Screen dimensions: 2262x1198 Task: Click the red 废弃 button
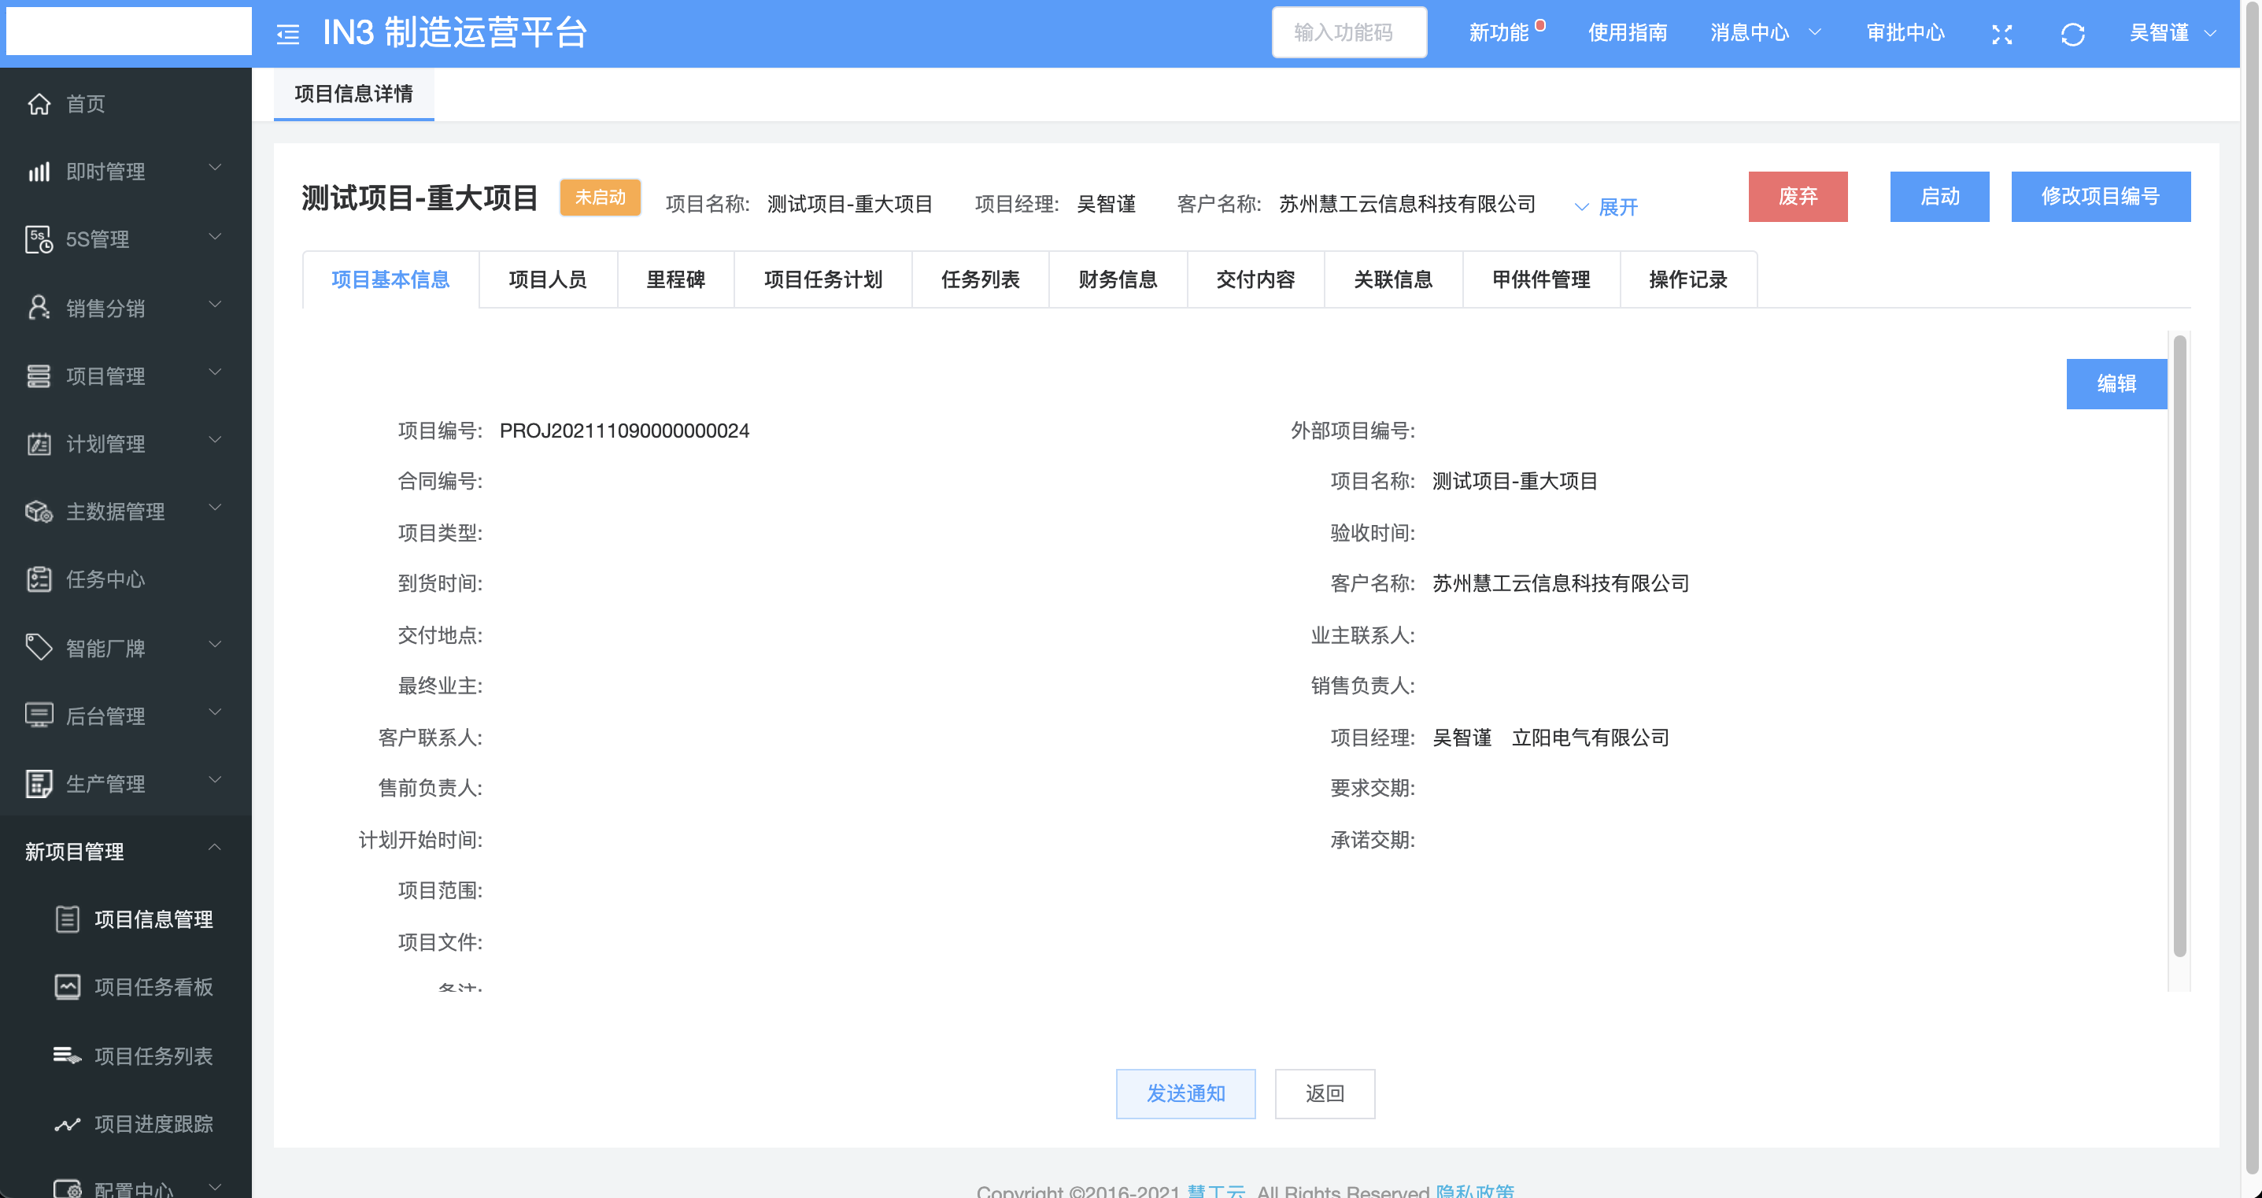pyautogui.click(x=1798, y=197)
